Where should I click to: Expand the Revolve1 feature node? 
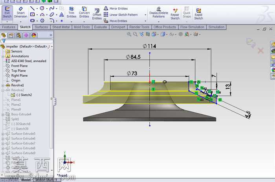click(x=3, y=85)
